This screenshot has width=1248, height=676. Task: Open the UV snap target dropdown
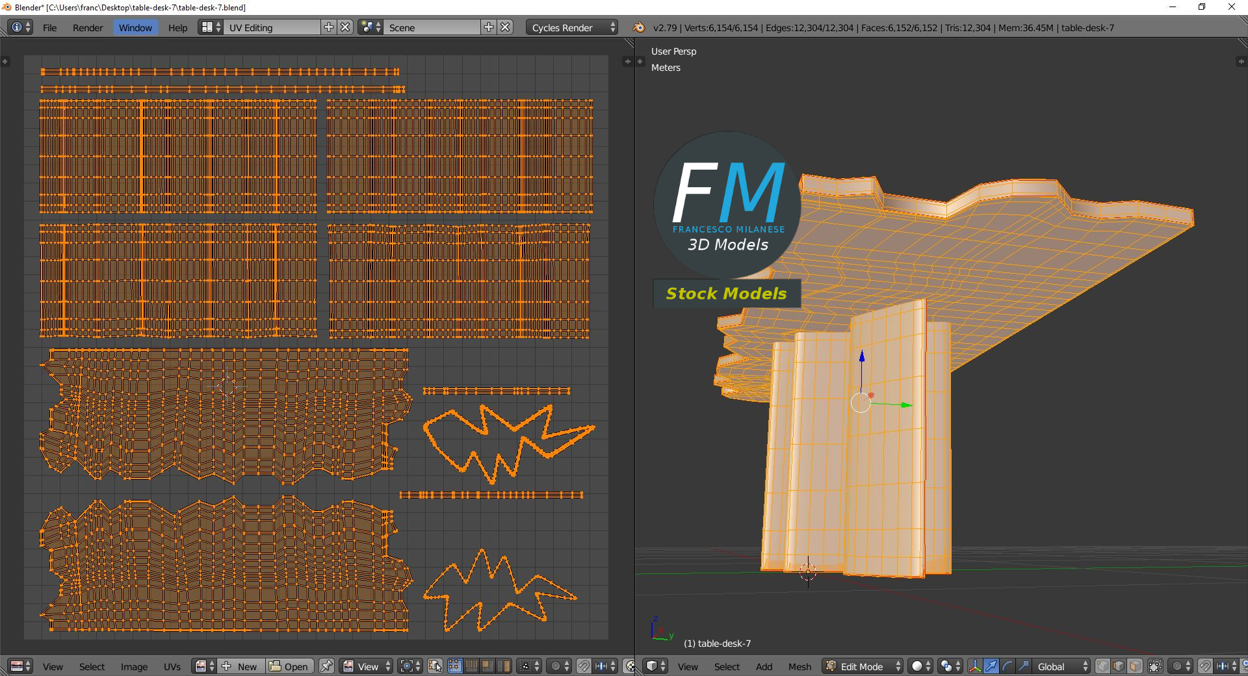[604, 666]
